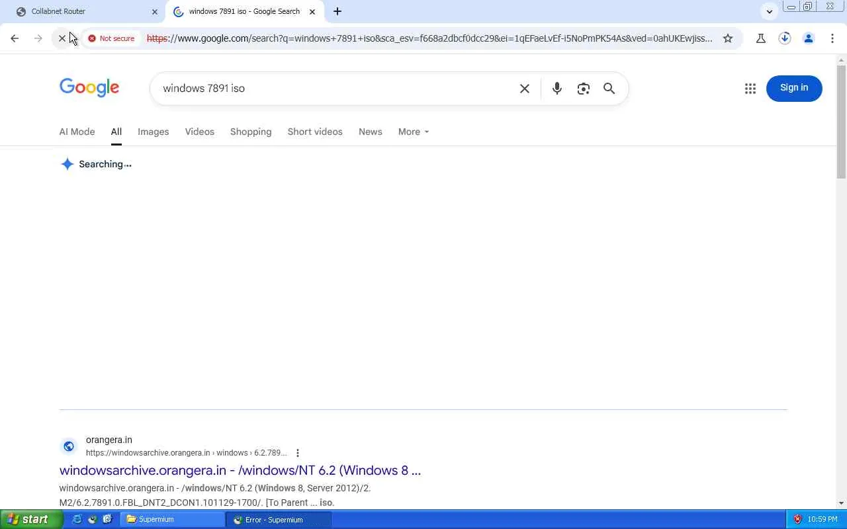Show the browser downloads
Screen dimensions: 847x529
785,38
